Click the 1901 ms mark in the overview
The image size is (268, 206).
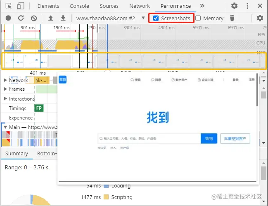pyautogui.click(x=62, y=28)
